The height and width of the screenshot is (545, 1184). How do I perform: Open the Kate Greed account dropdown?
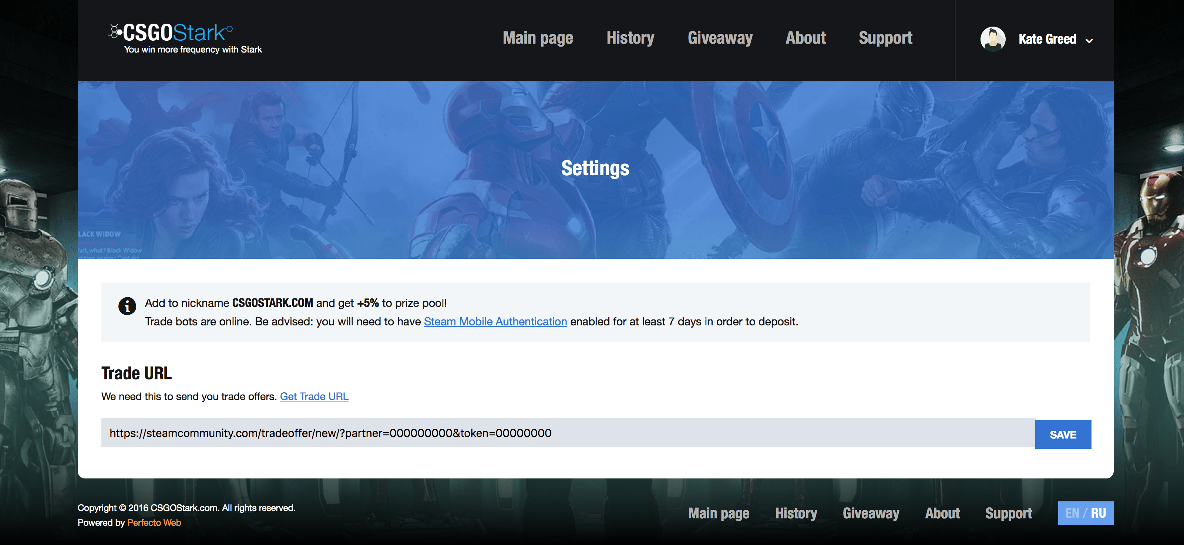coord(1047,39)
